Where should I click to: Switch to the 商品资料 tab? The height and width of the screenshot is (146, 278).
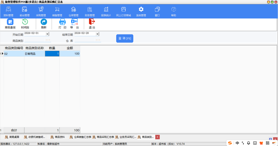pyautogui.click(x=58, y=137)
